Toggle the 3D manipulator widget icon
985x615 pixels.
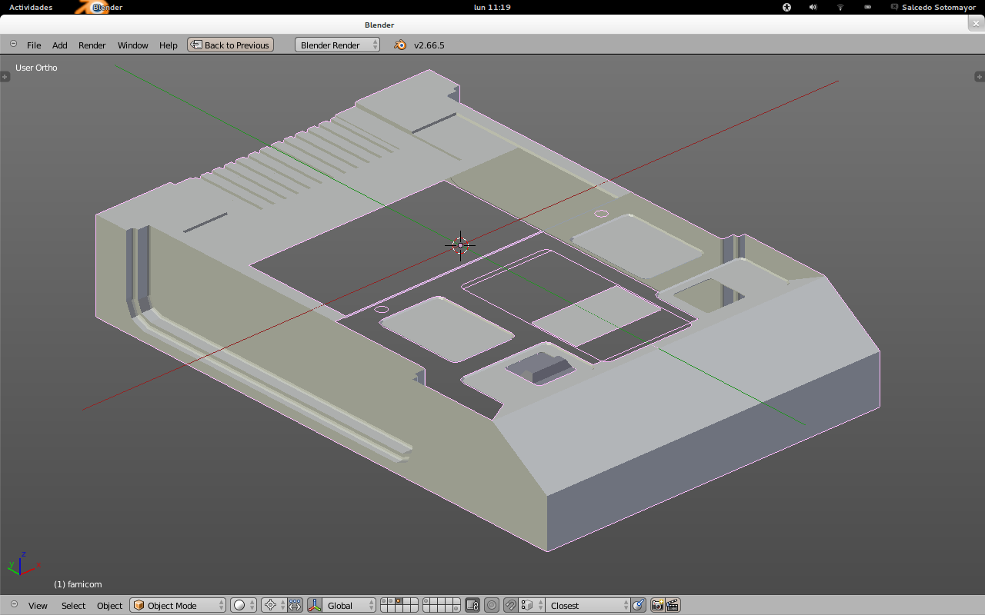pyautogui.click(x=315, y=605)
